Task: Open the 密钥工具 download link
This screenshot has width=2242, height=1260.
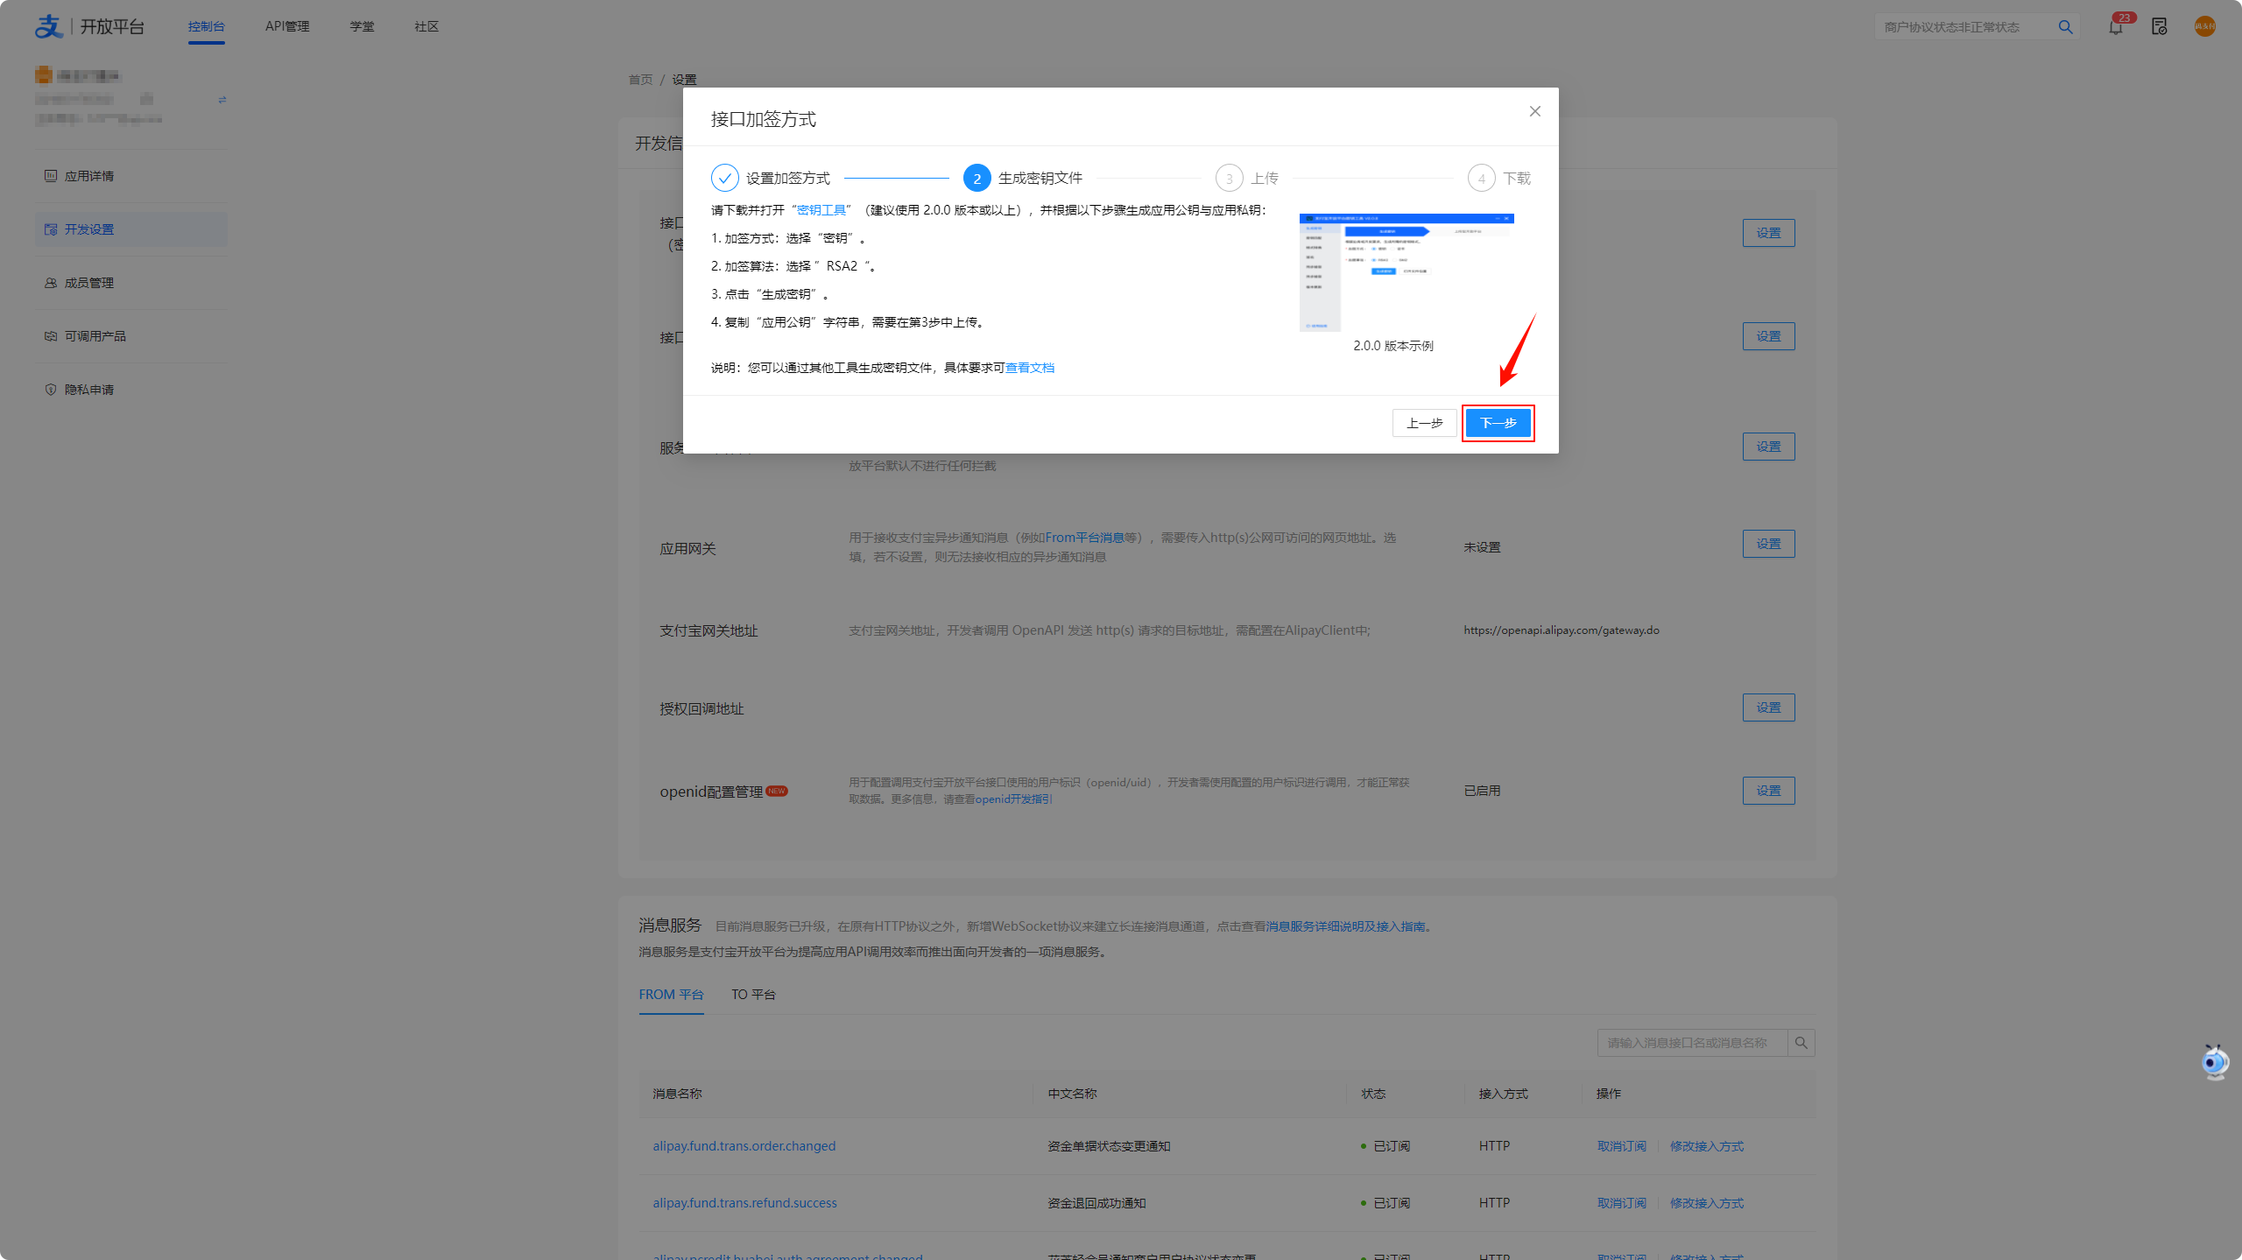Action: pyautogui.click(x=821, y=210)
